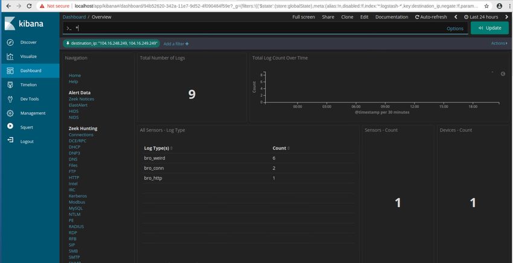
Task: Click the Kibana logo
Action: (x=24, y=24)
